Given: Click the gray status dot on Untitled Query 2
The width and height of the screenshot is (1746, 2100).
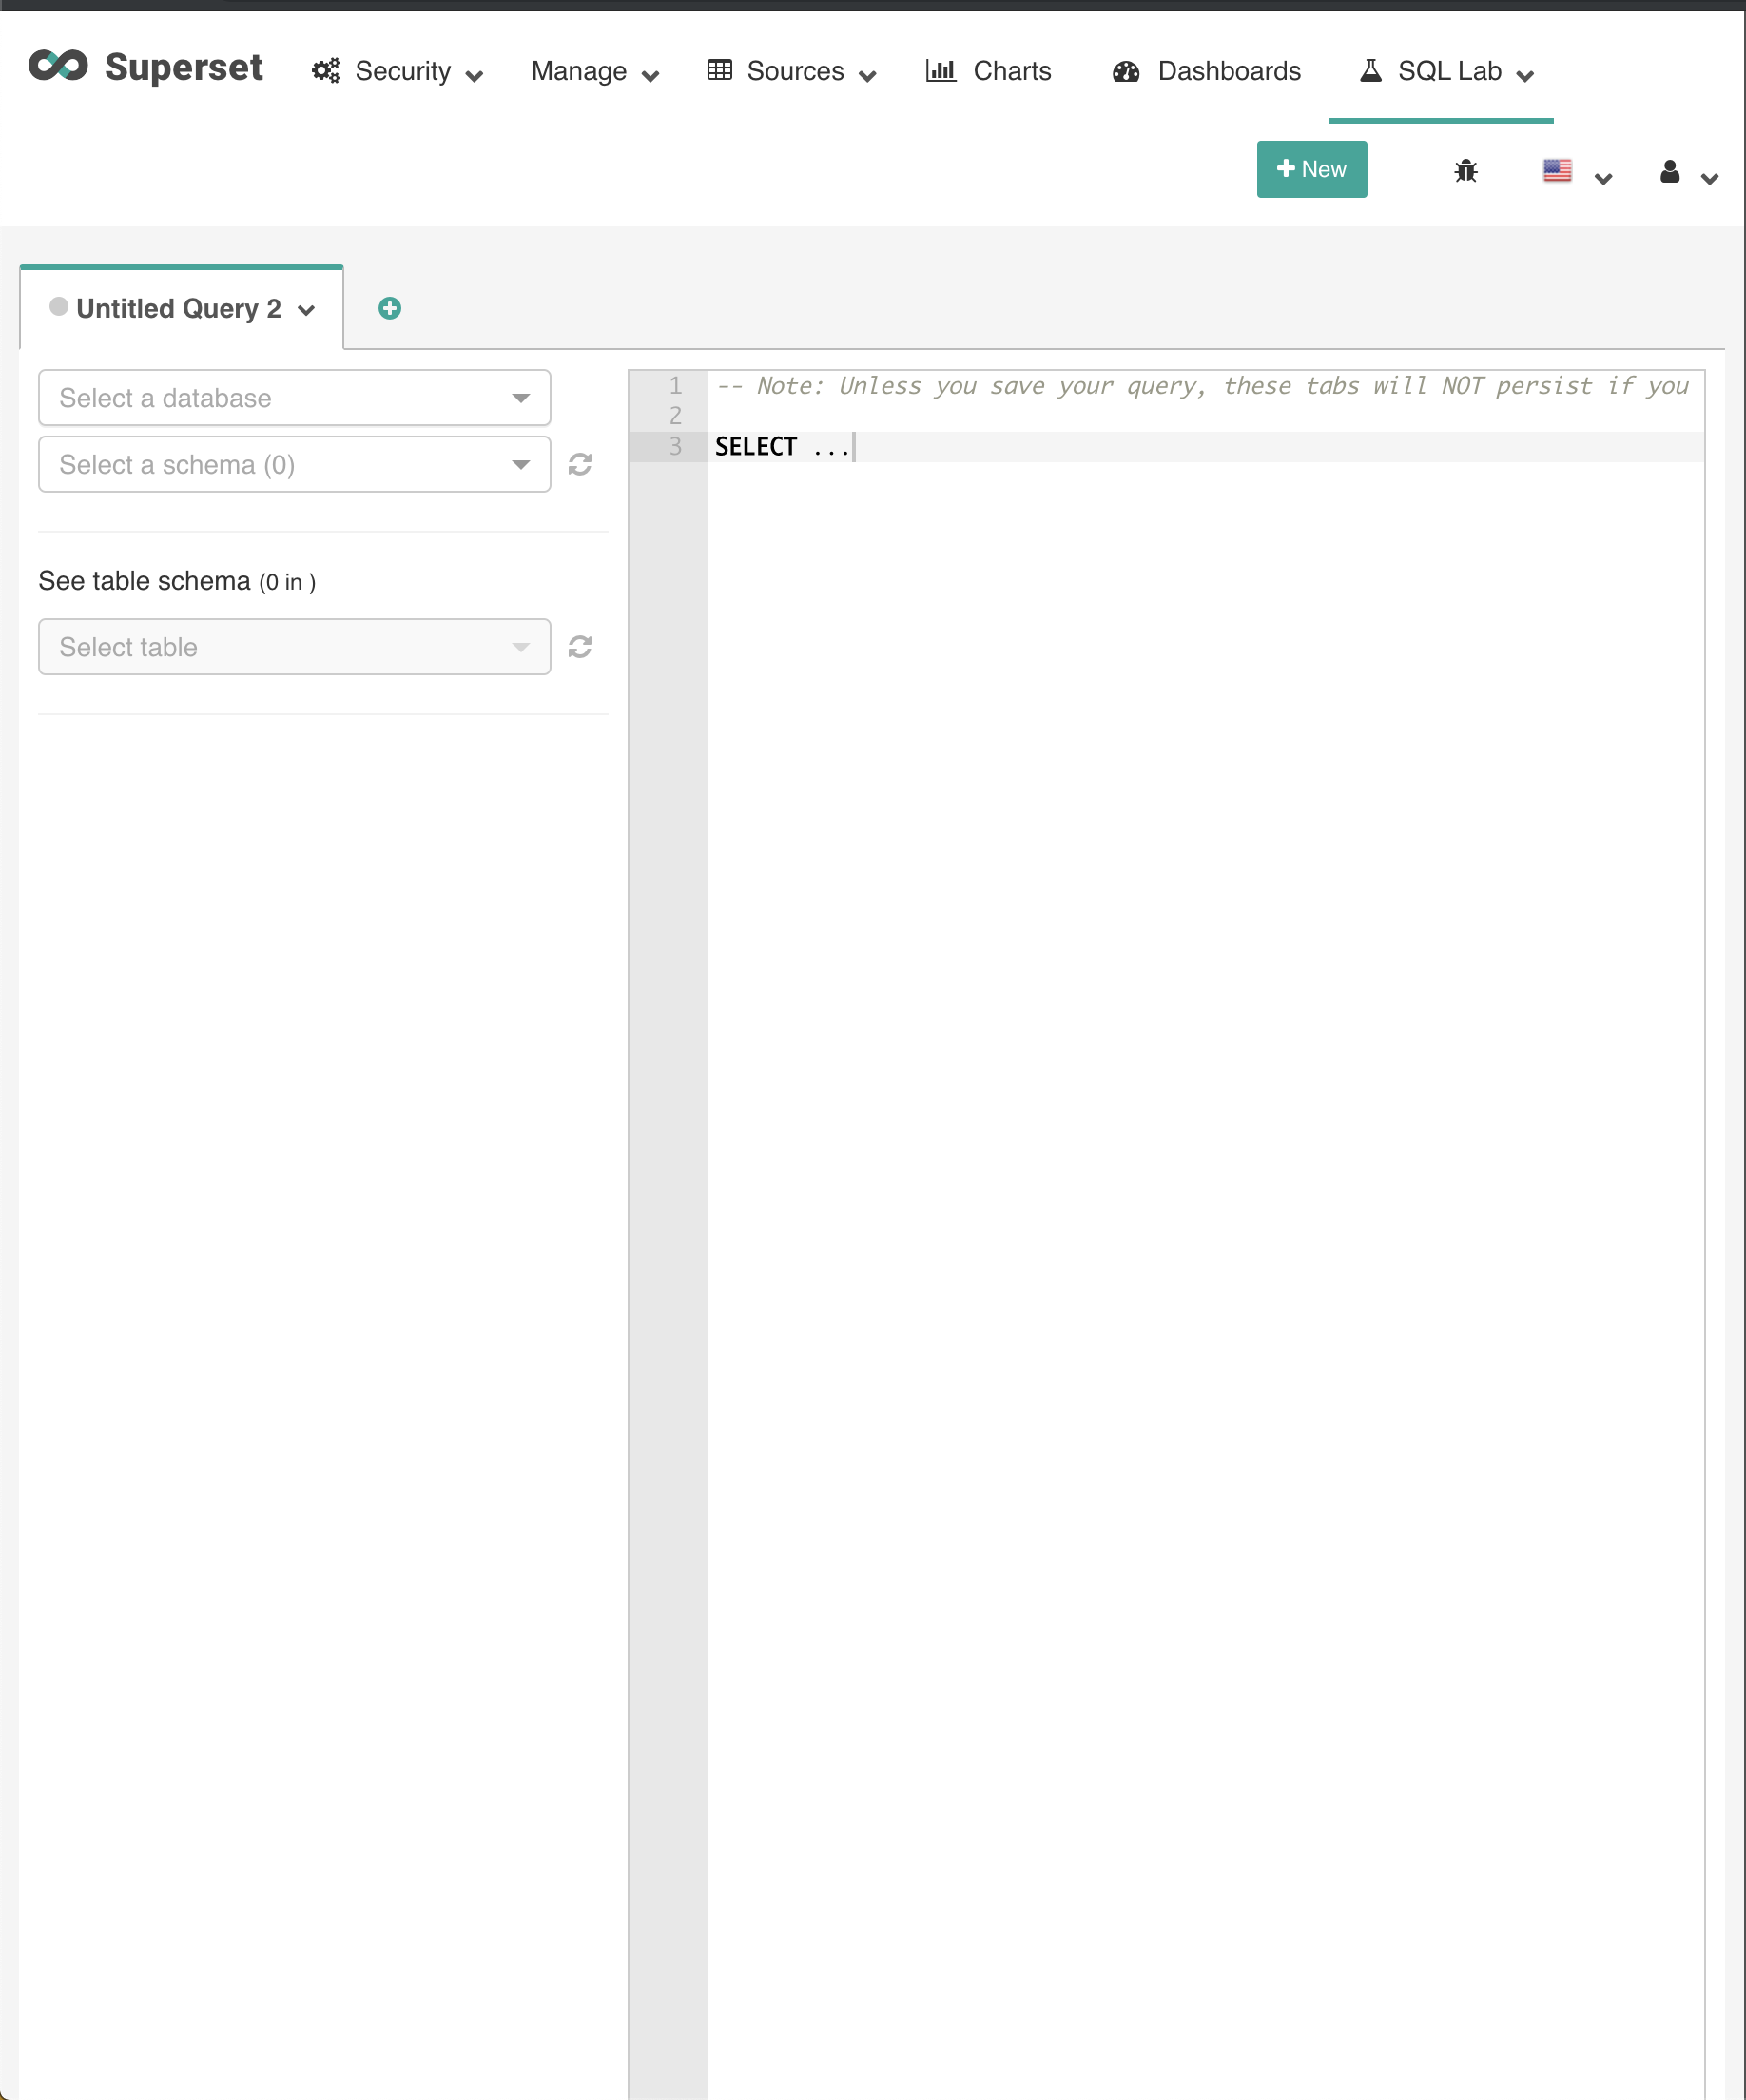Looking at the screenshot, I should pyautogui.click(x=59, y=306).
